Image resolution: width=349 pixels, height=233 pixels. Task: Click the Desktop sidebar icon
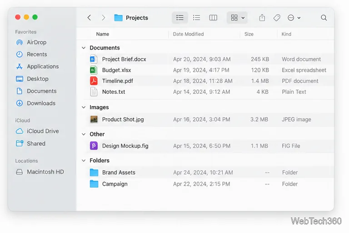20,79
